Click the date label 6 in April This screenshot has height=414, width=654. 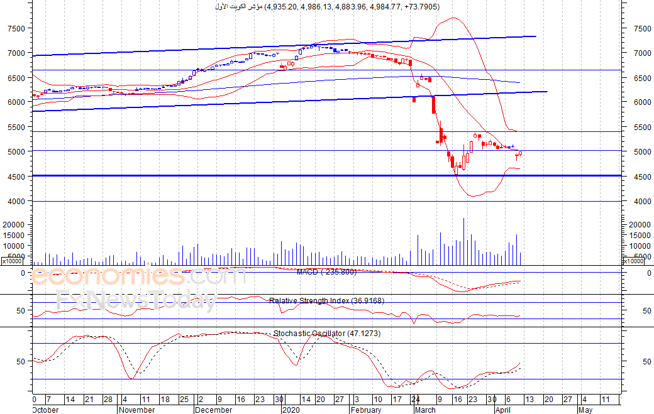(x=509, y=400)
